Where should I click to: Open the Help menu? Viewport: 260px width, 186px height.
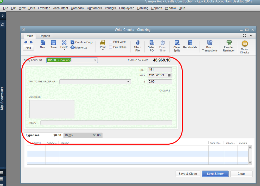pos(182,8)
